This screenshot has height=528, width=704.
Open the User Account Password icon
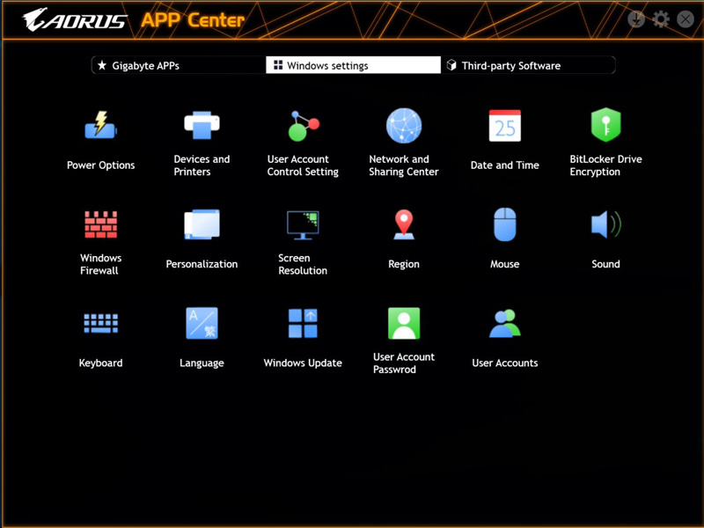tap(404, 323)
